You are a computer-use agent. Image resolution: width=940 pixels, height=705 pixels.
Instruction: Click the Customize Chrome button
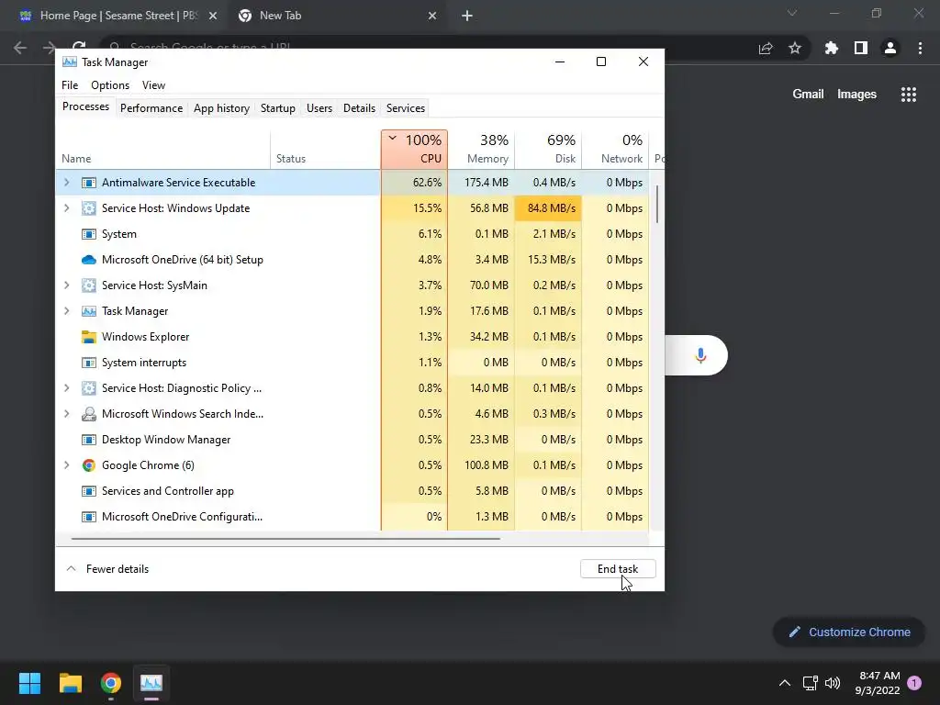pyautogui.click(x=849, y=632)
